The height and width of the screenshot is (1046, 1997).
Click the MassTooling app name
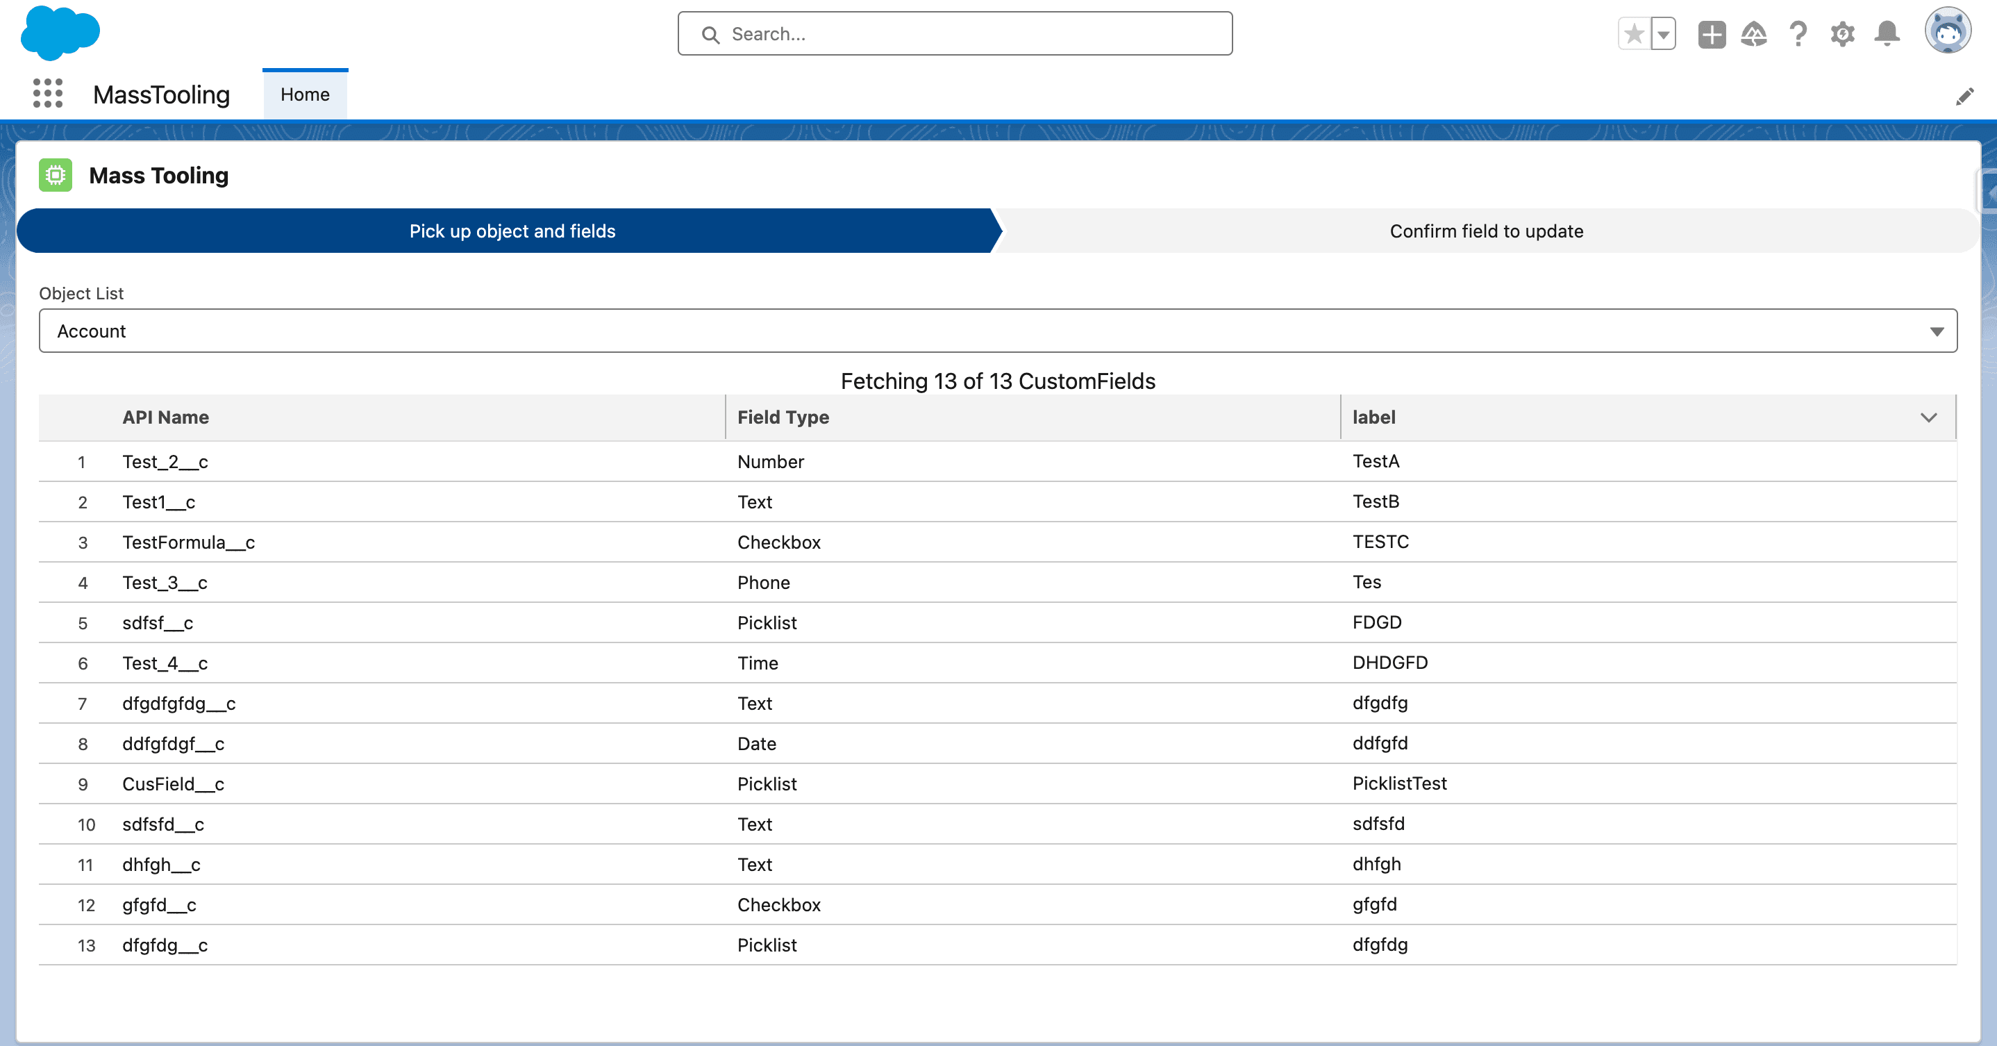coord(161,94)
